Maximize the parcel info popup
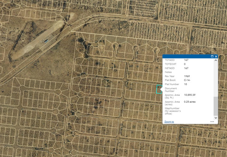This screenshot has width=227, height=157. [x=212, y=57]
